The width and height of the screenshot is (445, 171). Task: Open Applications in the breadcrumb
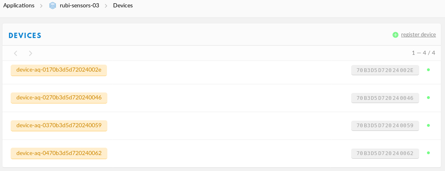pos(19,5)
